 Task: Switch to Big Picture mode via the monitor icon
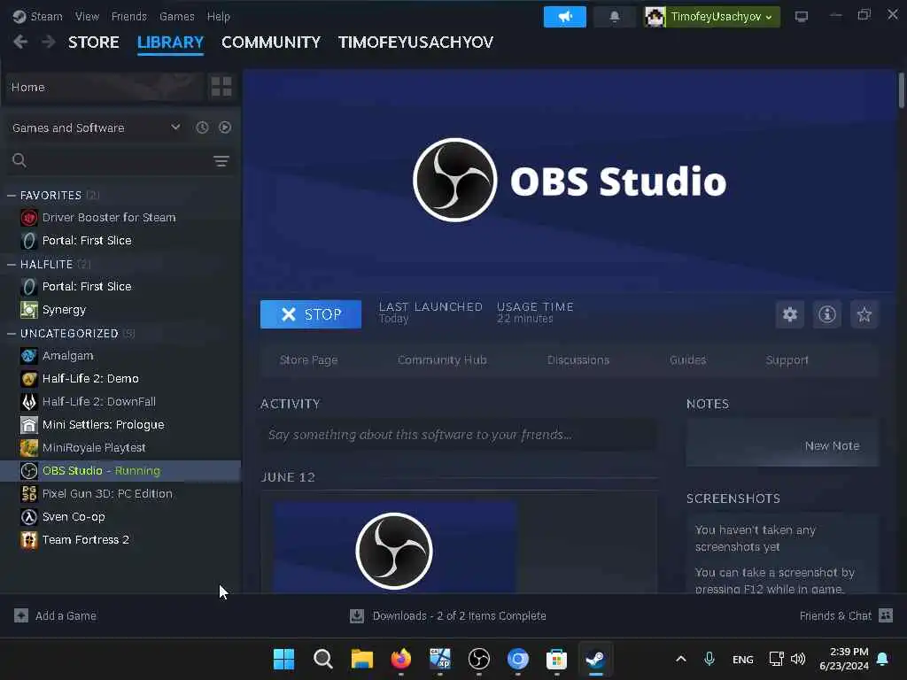(801, 17)
